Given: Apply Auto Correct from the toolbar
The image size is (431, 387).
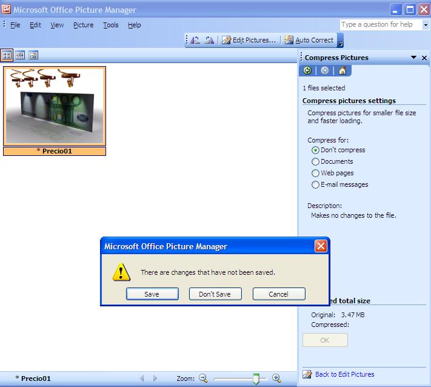Looking at the screenshot, I should coord(309,40).
